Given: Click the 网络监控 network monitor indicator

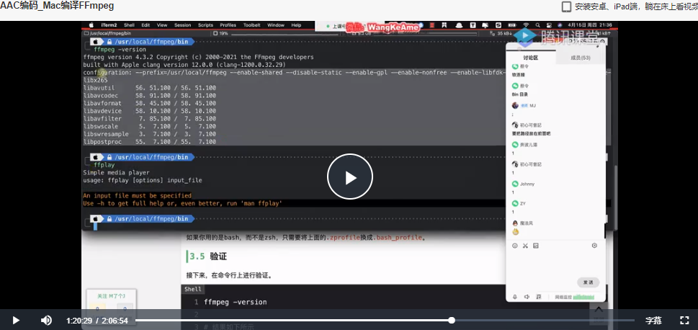Looking at the screenshot, I should [x=574, y=297].
